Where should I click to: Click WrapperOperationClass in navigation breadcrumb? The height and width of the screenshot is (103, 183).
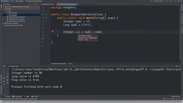33,1
